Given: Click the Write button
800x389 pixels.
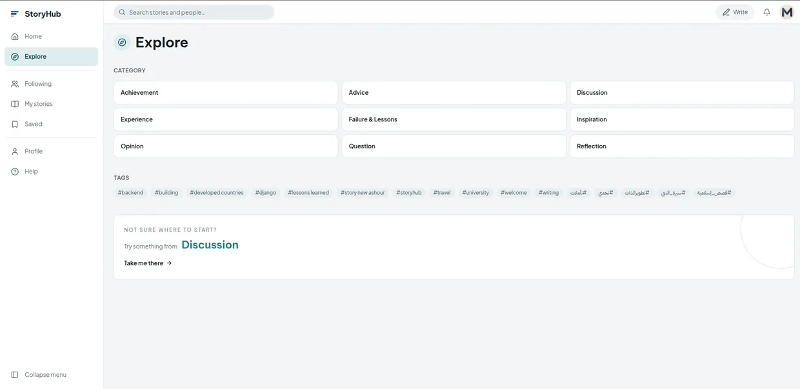Looking at the screenshot, I should pyautogui.click(x=735, y=12).
